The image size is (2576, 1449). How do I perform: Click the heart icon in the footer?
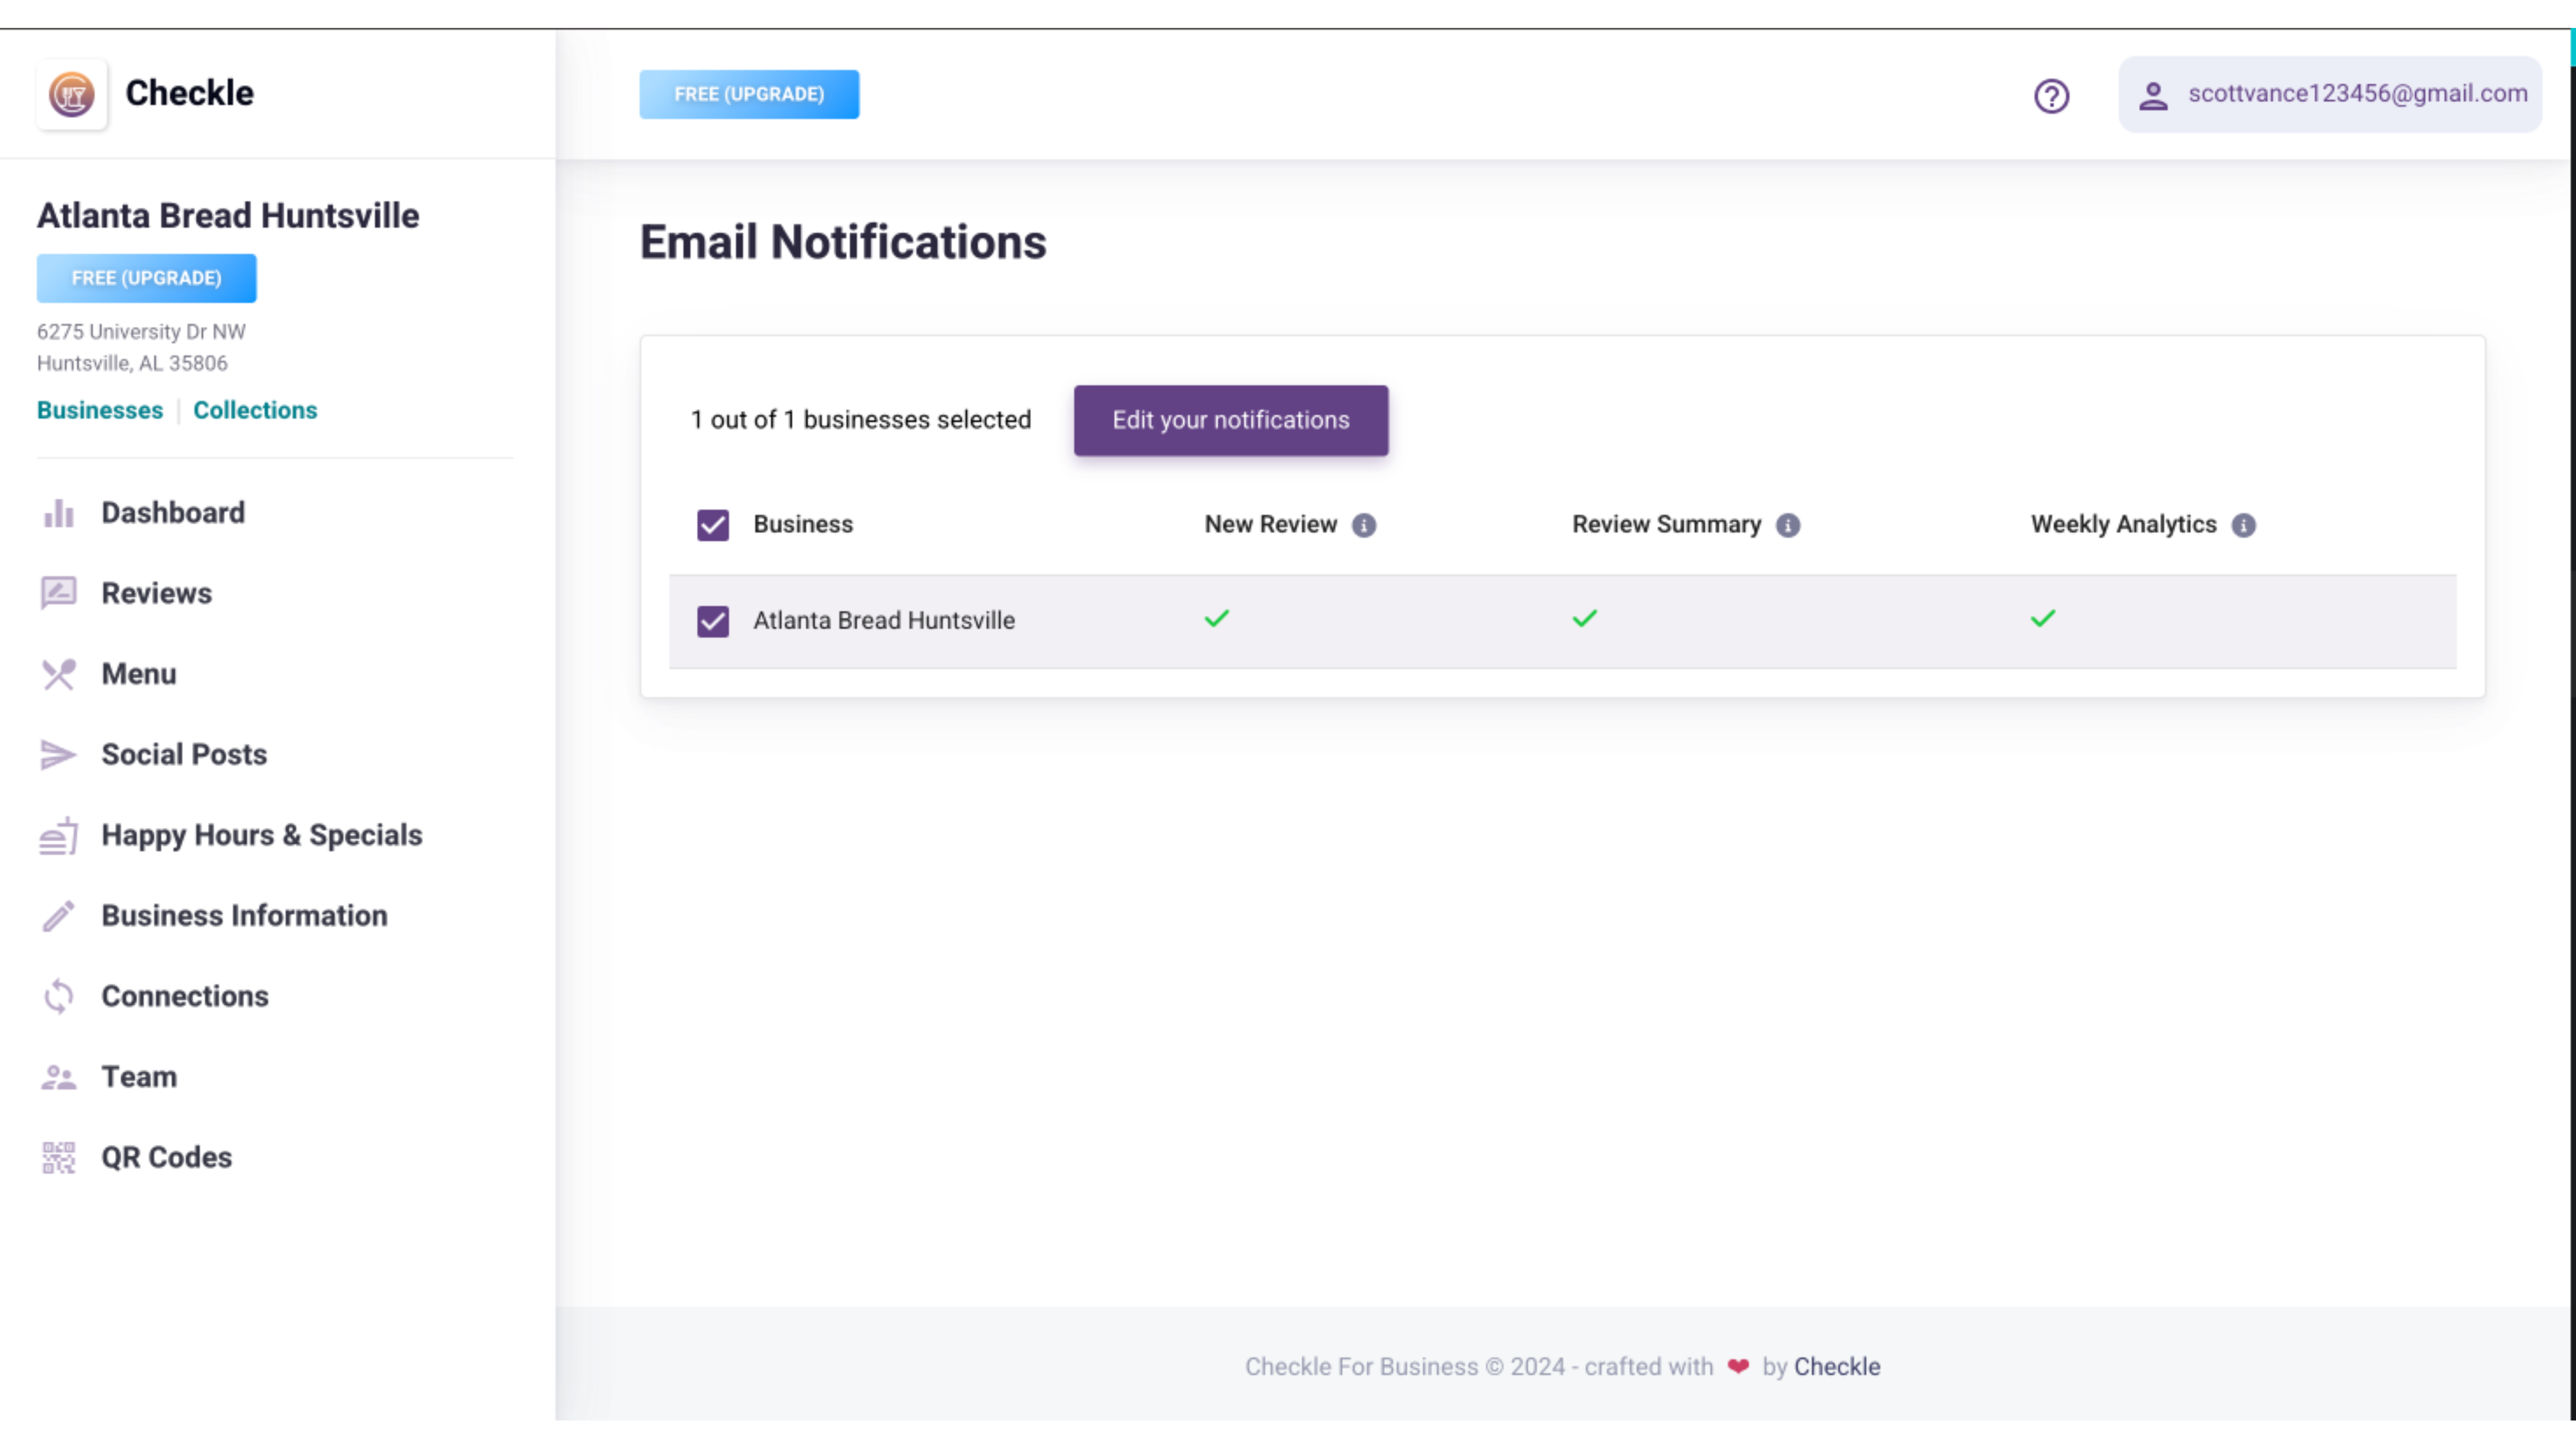click(1738, 1367)
